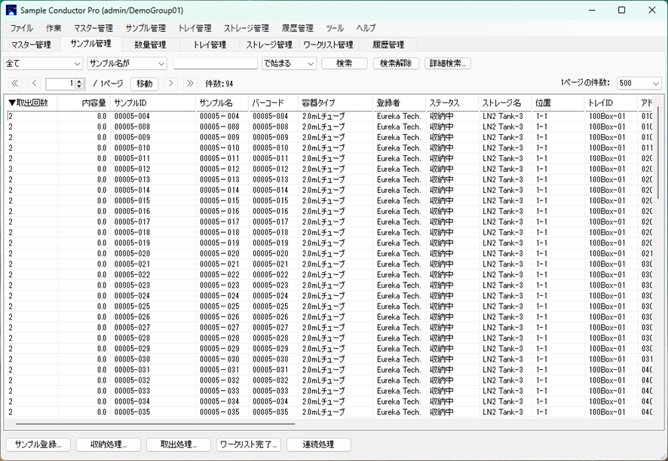Click the next page arrow icon

[171, 84]
